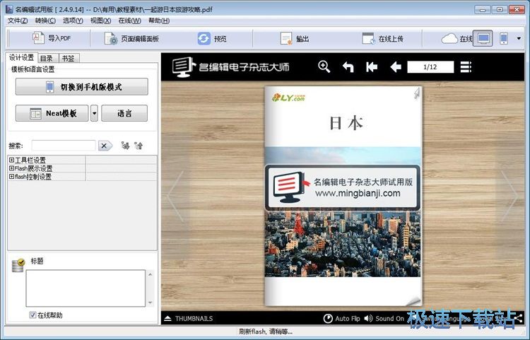The image size is (530, 340).
Task: Click the zoom-in magnifier in the viewer
Action: (324, 66)
